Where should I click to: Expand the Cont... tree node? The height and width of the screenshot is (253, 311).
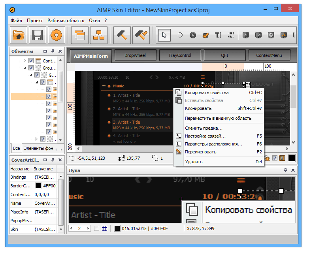click(25, 61)
